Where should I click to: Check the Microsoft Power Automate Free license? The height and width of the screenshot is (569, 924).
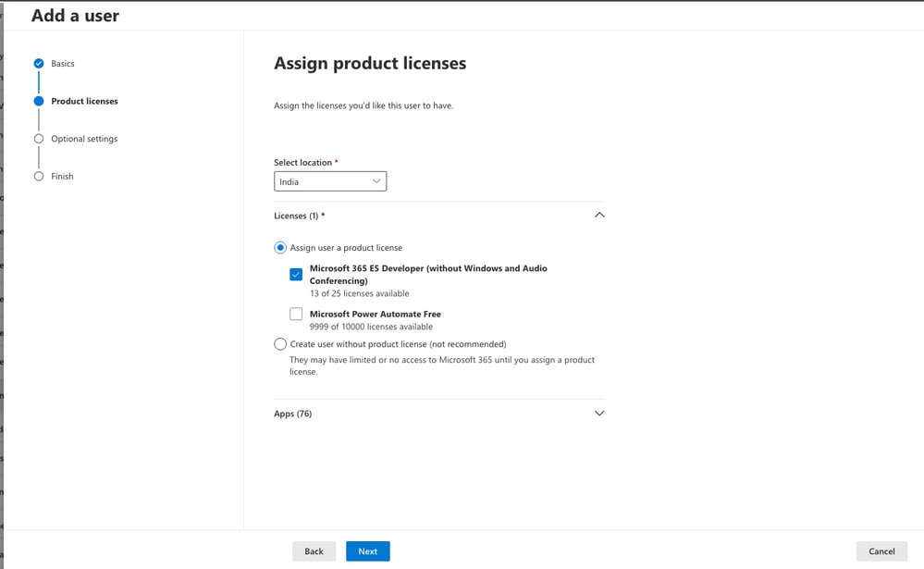click(296, 314)
